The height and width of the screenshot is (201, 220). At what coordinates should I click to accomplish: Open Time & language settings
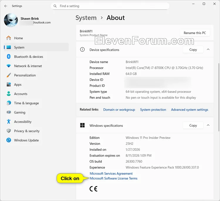[36, 103]
